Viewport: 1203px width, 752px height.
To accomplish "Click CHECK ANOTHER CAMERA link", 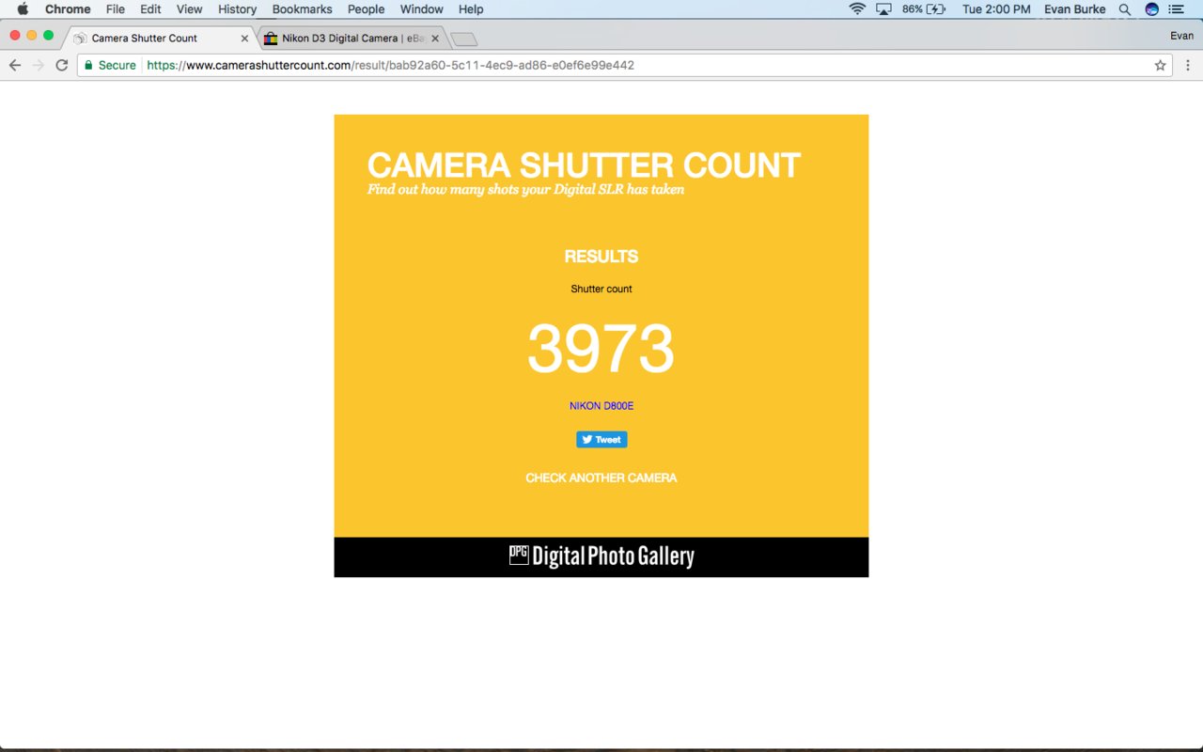I will click(601, 478).
